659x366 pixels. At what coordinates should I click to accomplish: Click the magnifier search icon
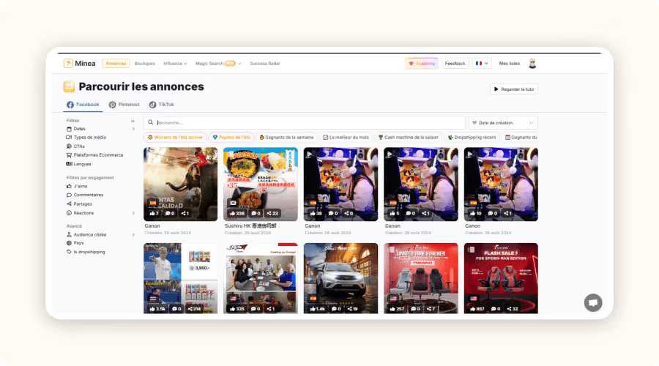click(150, 123)
